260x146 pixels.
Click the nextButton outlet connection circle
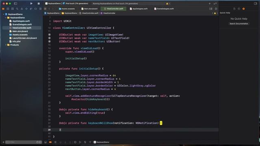tap(50, 41)
